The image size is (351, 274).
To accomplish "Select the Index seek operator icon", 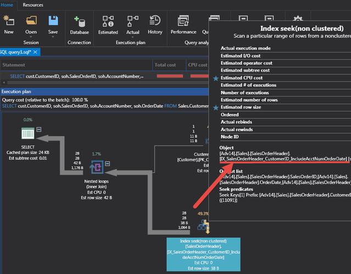I will point(203,226).
